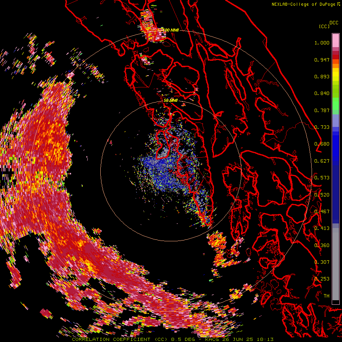
Task: Click the 0.253 scale value
Action: 322,279
